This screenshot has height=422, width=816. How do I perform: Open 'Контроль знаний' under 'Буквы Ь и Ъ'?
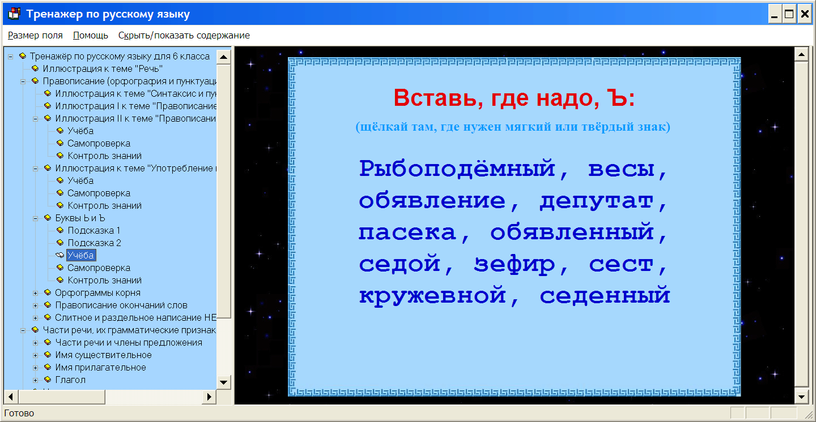pos(104,280)
